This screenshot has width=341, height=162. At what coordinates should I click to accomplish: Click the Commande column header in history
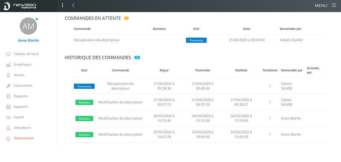click(121, 71)
